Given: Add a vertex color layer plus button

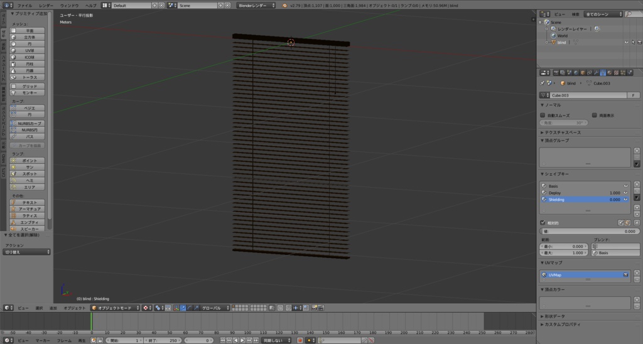Looking at the screenshot, I should (x=637, y=299).
